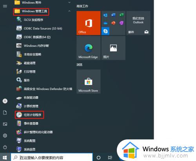Viewport: 196px width, 161px height.
Task: Open 系统配置 icon
Action: coord(19,141)
